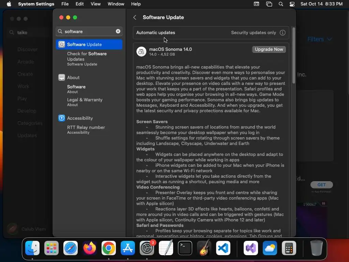Screen dimensions: 349x262
Task: Open Visual Studio purple Dock icon
Action: [x=251, y=248]
